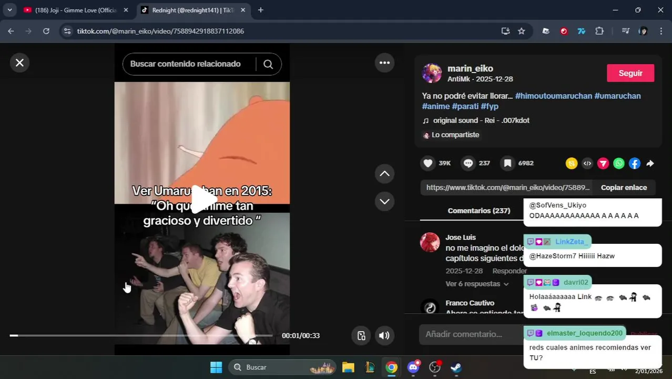672x379 pixels.
Task: Click the address bar URL
Action: coord(160,31)
